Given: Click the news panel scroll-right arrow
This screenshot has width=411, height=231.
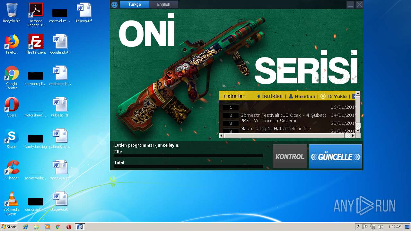Looking at the screenshot, I should coord(353,136).
